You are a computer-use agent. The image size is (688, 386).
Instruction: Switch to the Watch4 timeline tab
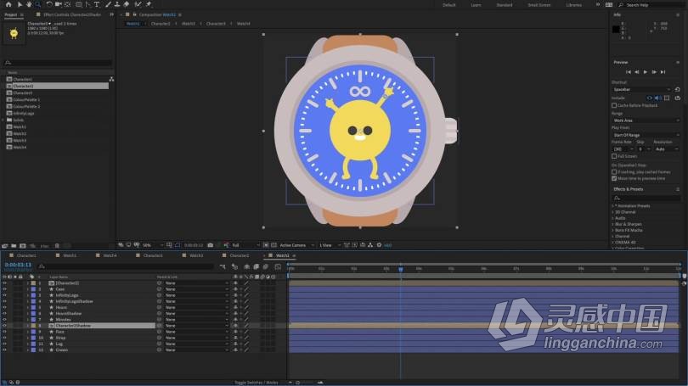click(108, 255)
